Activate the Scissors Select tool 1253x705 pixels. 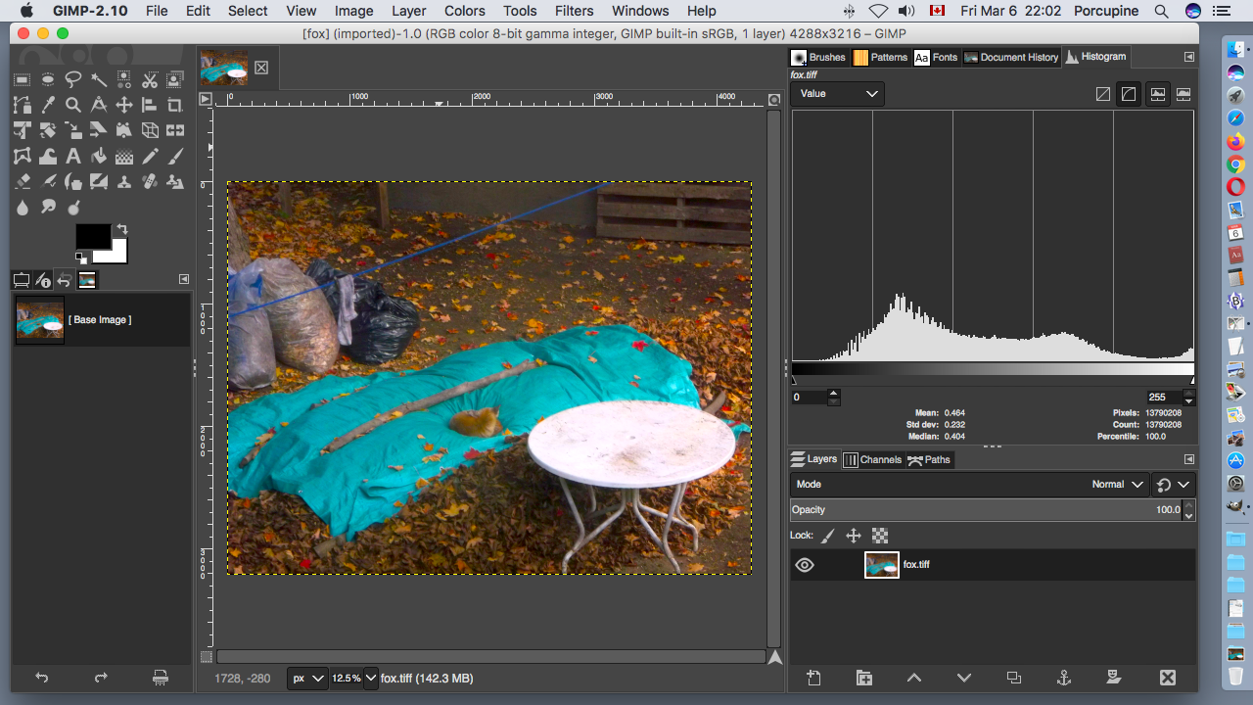(x=150, y=80)
